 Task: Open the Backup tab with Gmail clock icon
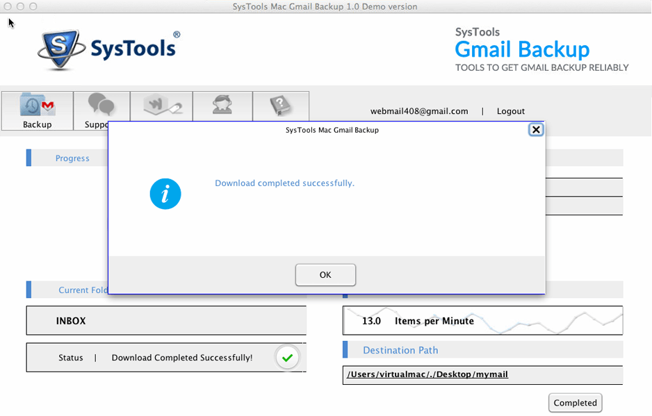point(38,110)
